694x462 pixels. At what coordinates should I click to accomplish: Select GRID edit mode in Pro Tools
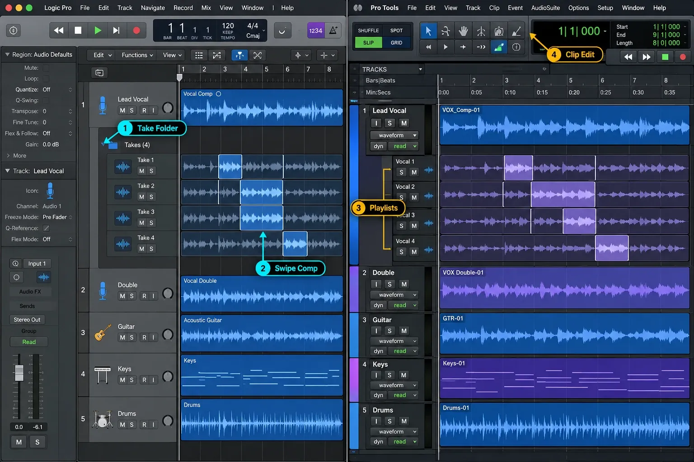coord(396,43)
